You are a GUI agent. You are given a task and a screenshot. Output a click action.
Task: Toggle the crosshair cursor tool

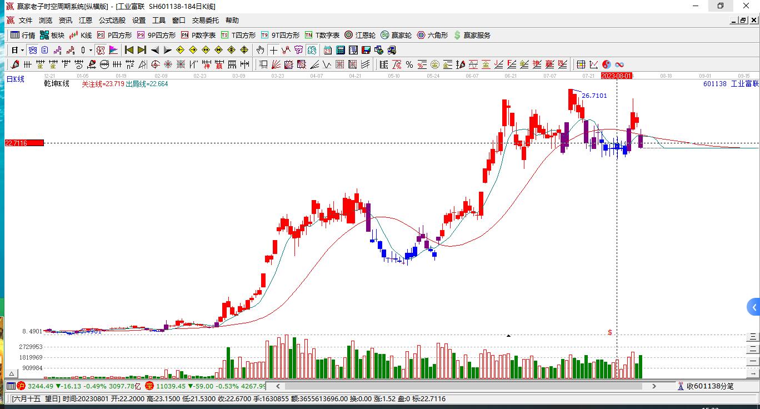click(273, 50)
